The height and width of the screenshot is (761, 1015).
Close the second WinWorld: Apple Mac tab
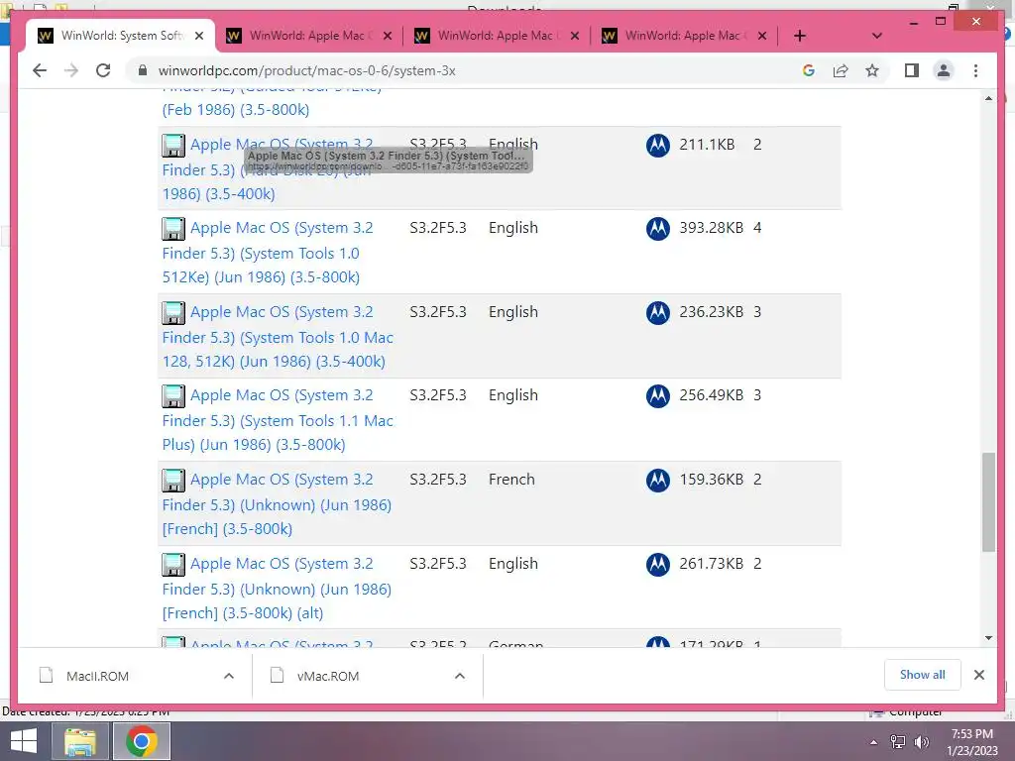(388, 36)
